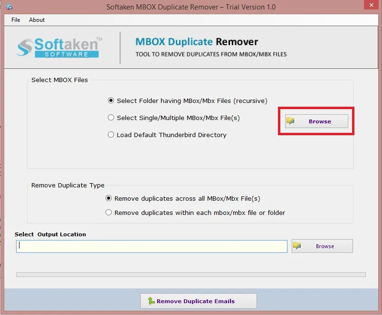Viewport: 382px width, 315px height.
Task: Click the Softaken Software logo
Action: click(59, 47)
